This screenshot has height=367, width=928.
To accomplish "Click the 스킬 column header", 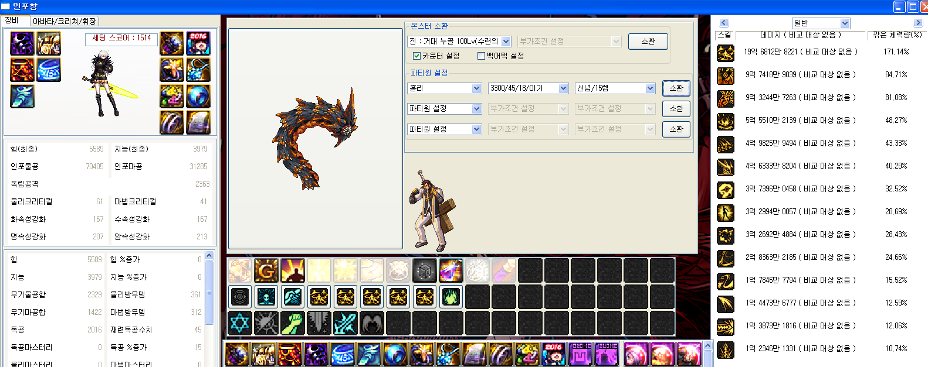I will [x=725, y=35].
